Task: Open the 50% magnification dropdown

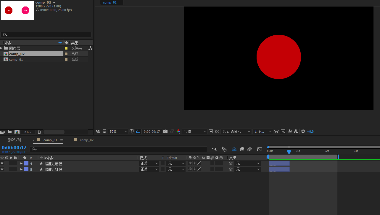Action: (118, 132)
